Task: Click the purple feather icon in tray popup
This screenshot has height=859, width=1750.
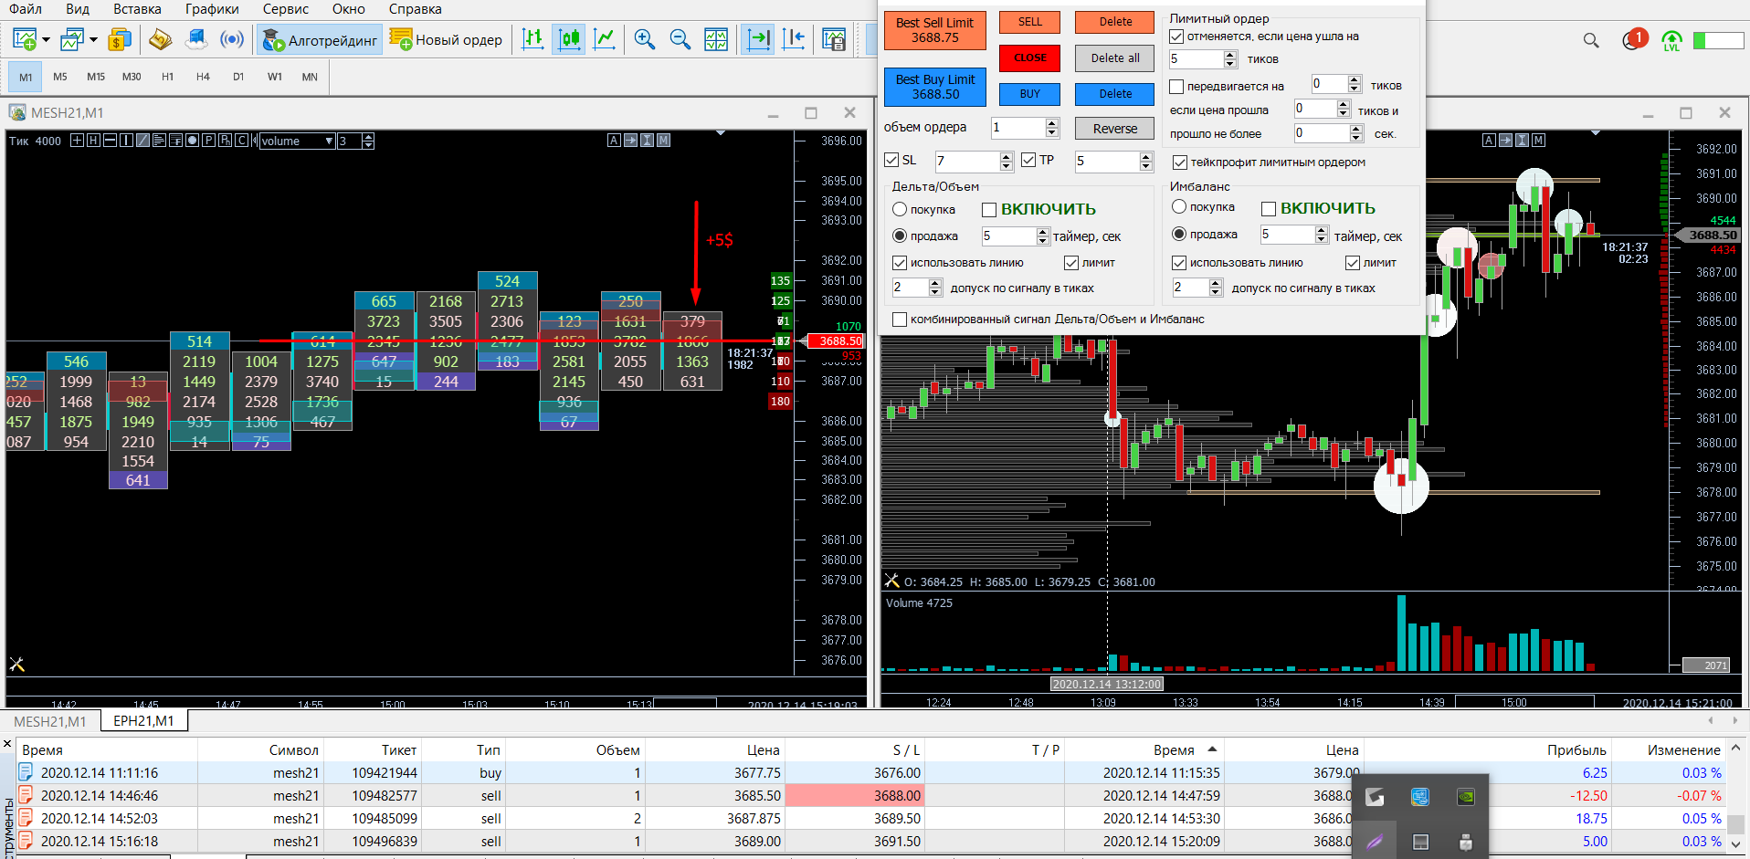Action: tap(1375, 842)
